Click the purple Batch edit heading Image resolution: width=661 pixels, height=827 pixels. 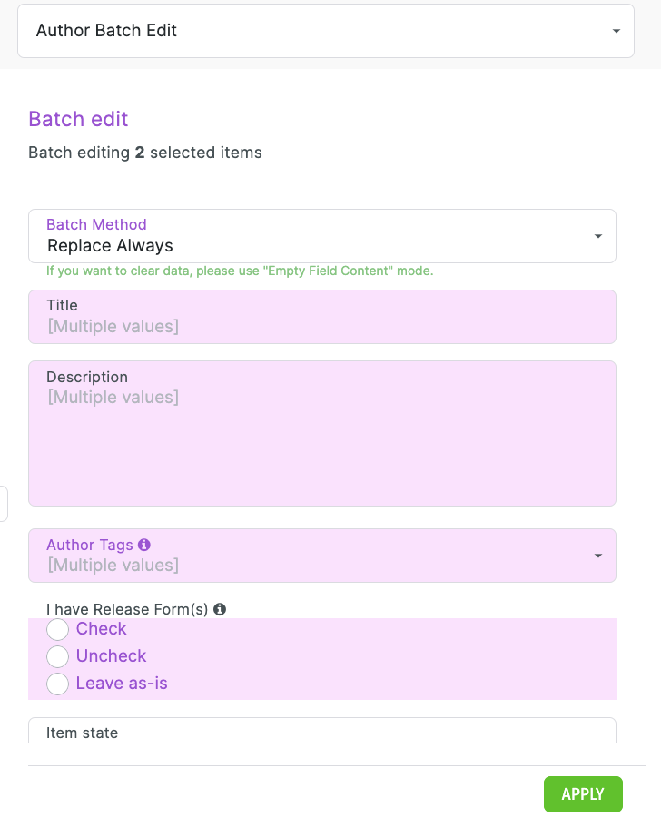[78, 119]
